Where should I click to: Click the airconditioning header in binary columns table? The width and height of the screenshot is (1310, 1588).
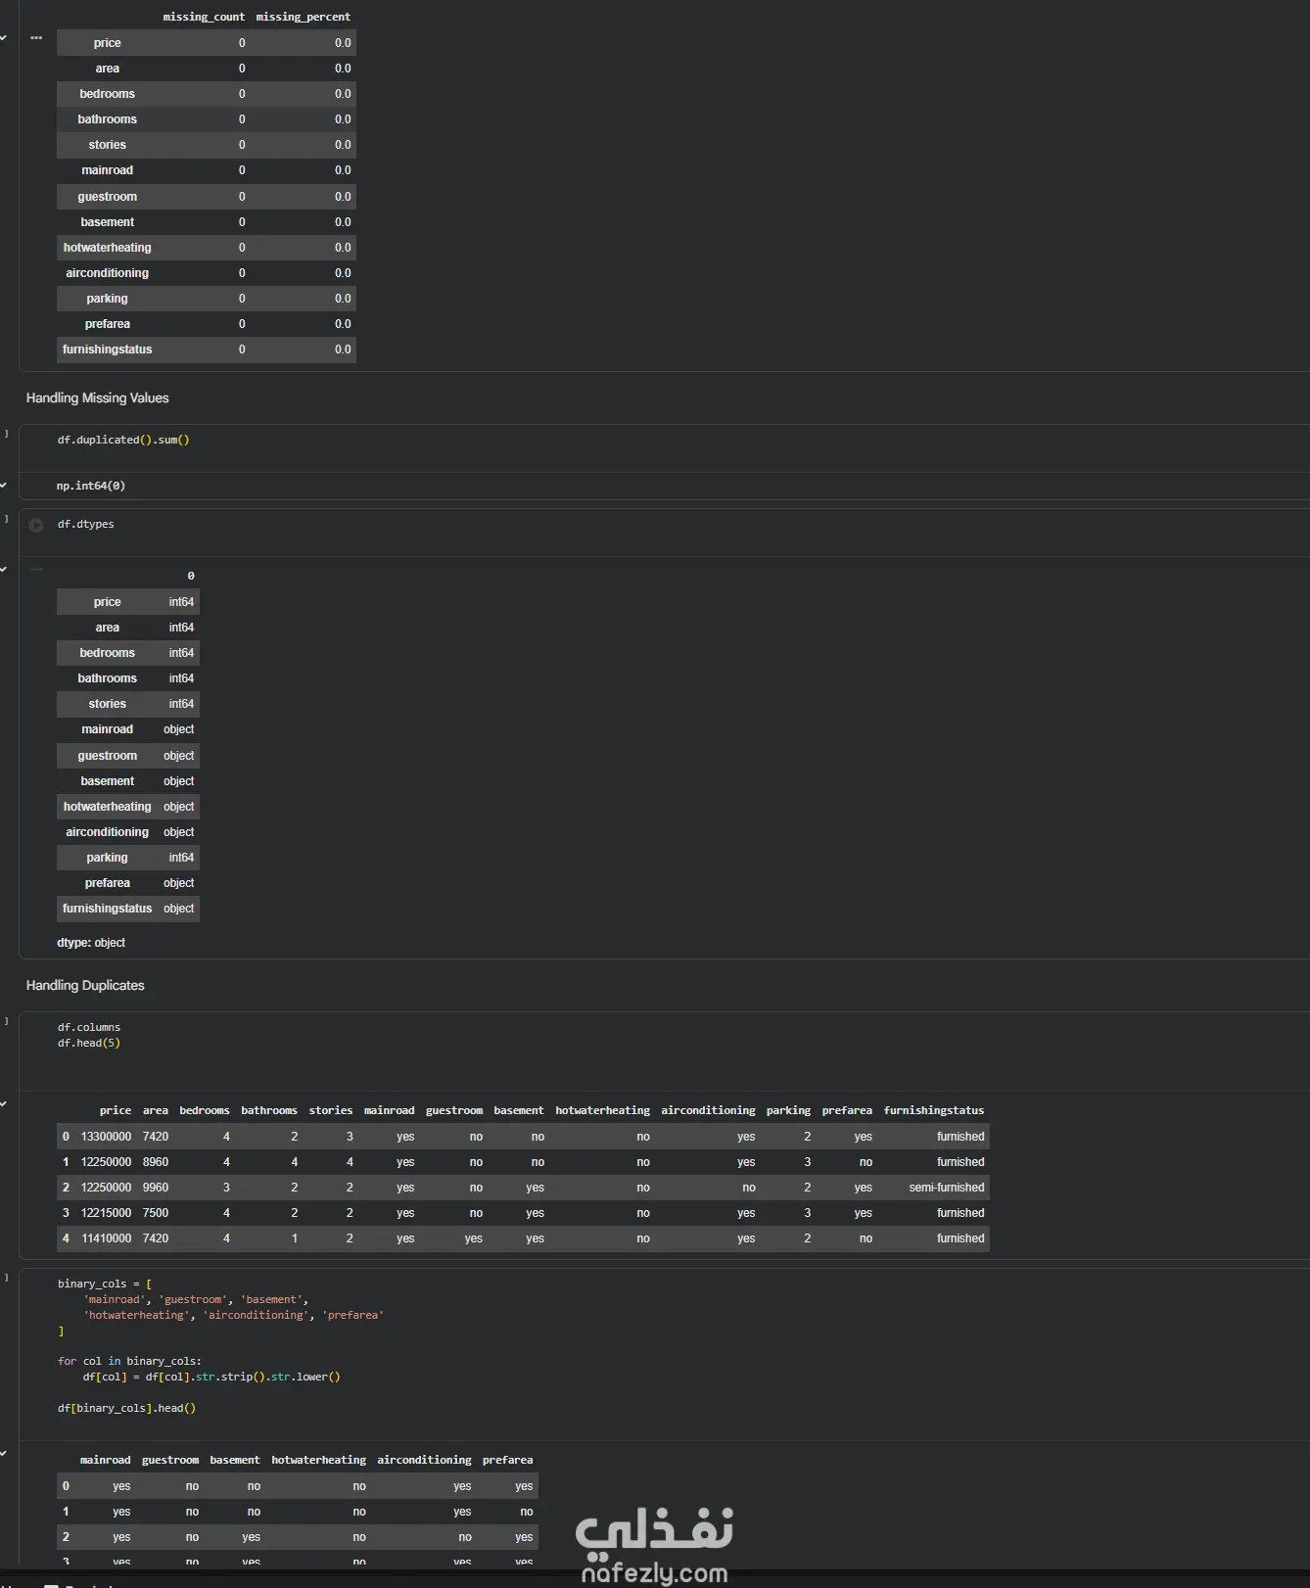click(x=424, y=1460)
